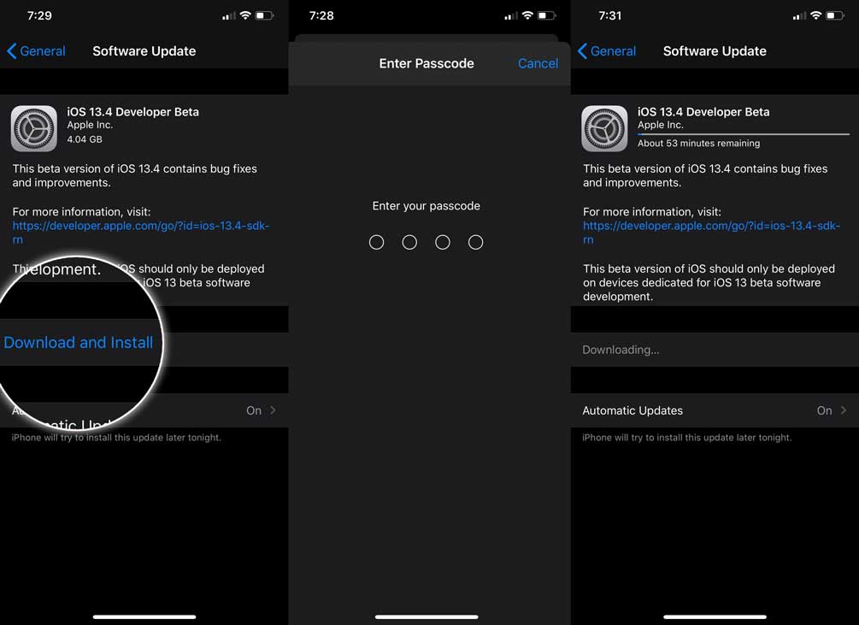Tap iOS 13.4 Developer Beta title, left screen
This screenshot has height=625, width=859.
(x=132, y=112)
